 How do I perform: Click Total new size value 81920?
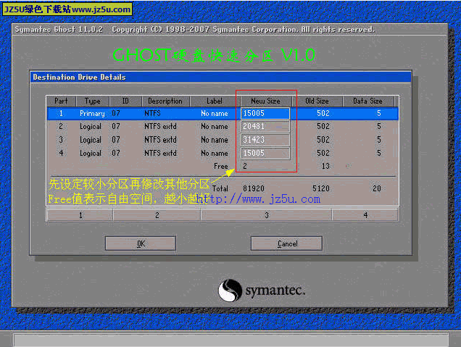[254, 188]
